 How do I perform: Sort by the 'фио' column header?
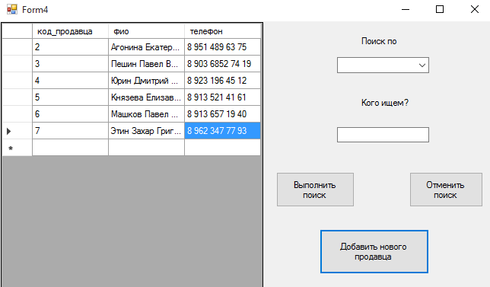[146, 31]
